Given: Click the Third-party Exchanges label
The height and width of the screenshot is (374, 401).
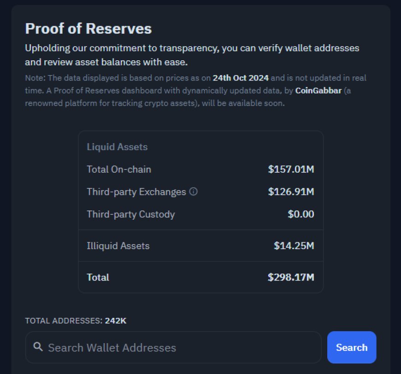Looking at the screenshot, I should click(x=136, y=192).
